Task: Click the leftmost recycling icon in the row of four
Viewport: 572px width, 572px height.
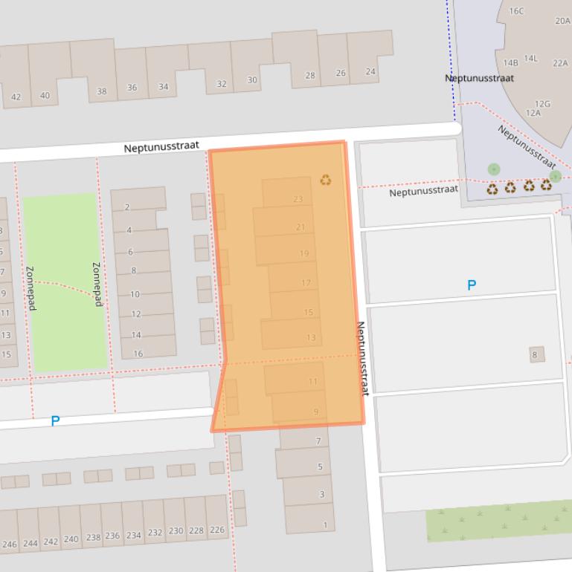Action: [x=492, y=189]
